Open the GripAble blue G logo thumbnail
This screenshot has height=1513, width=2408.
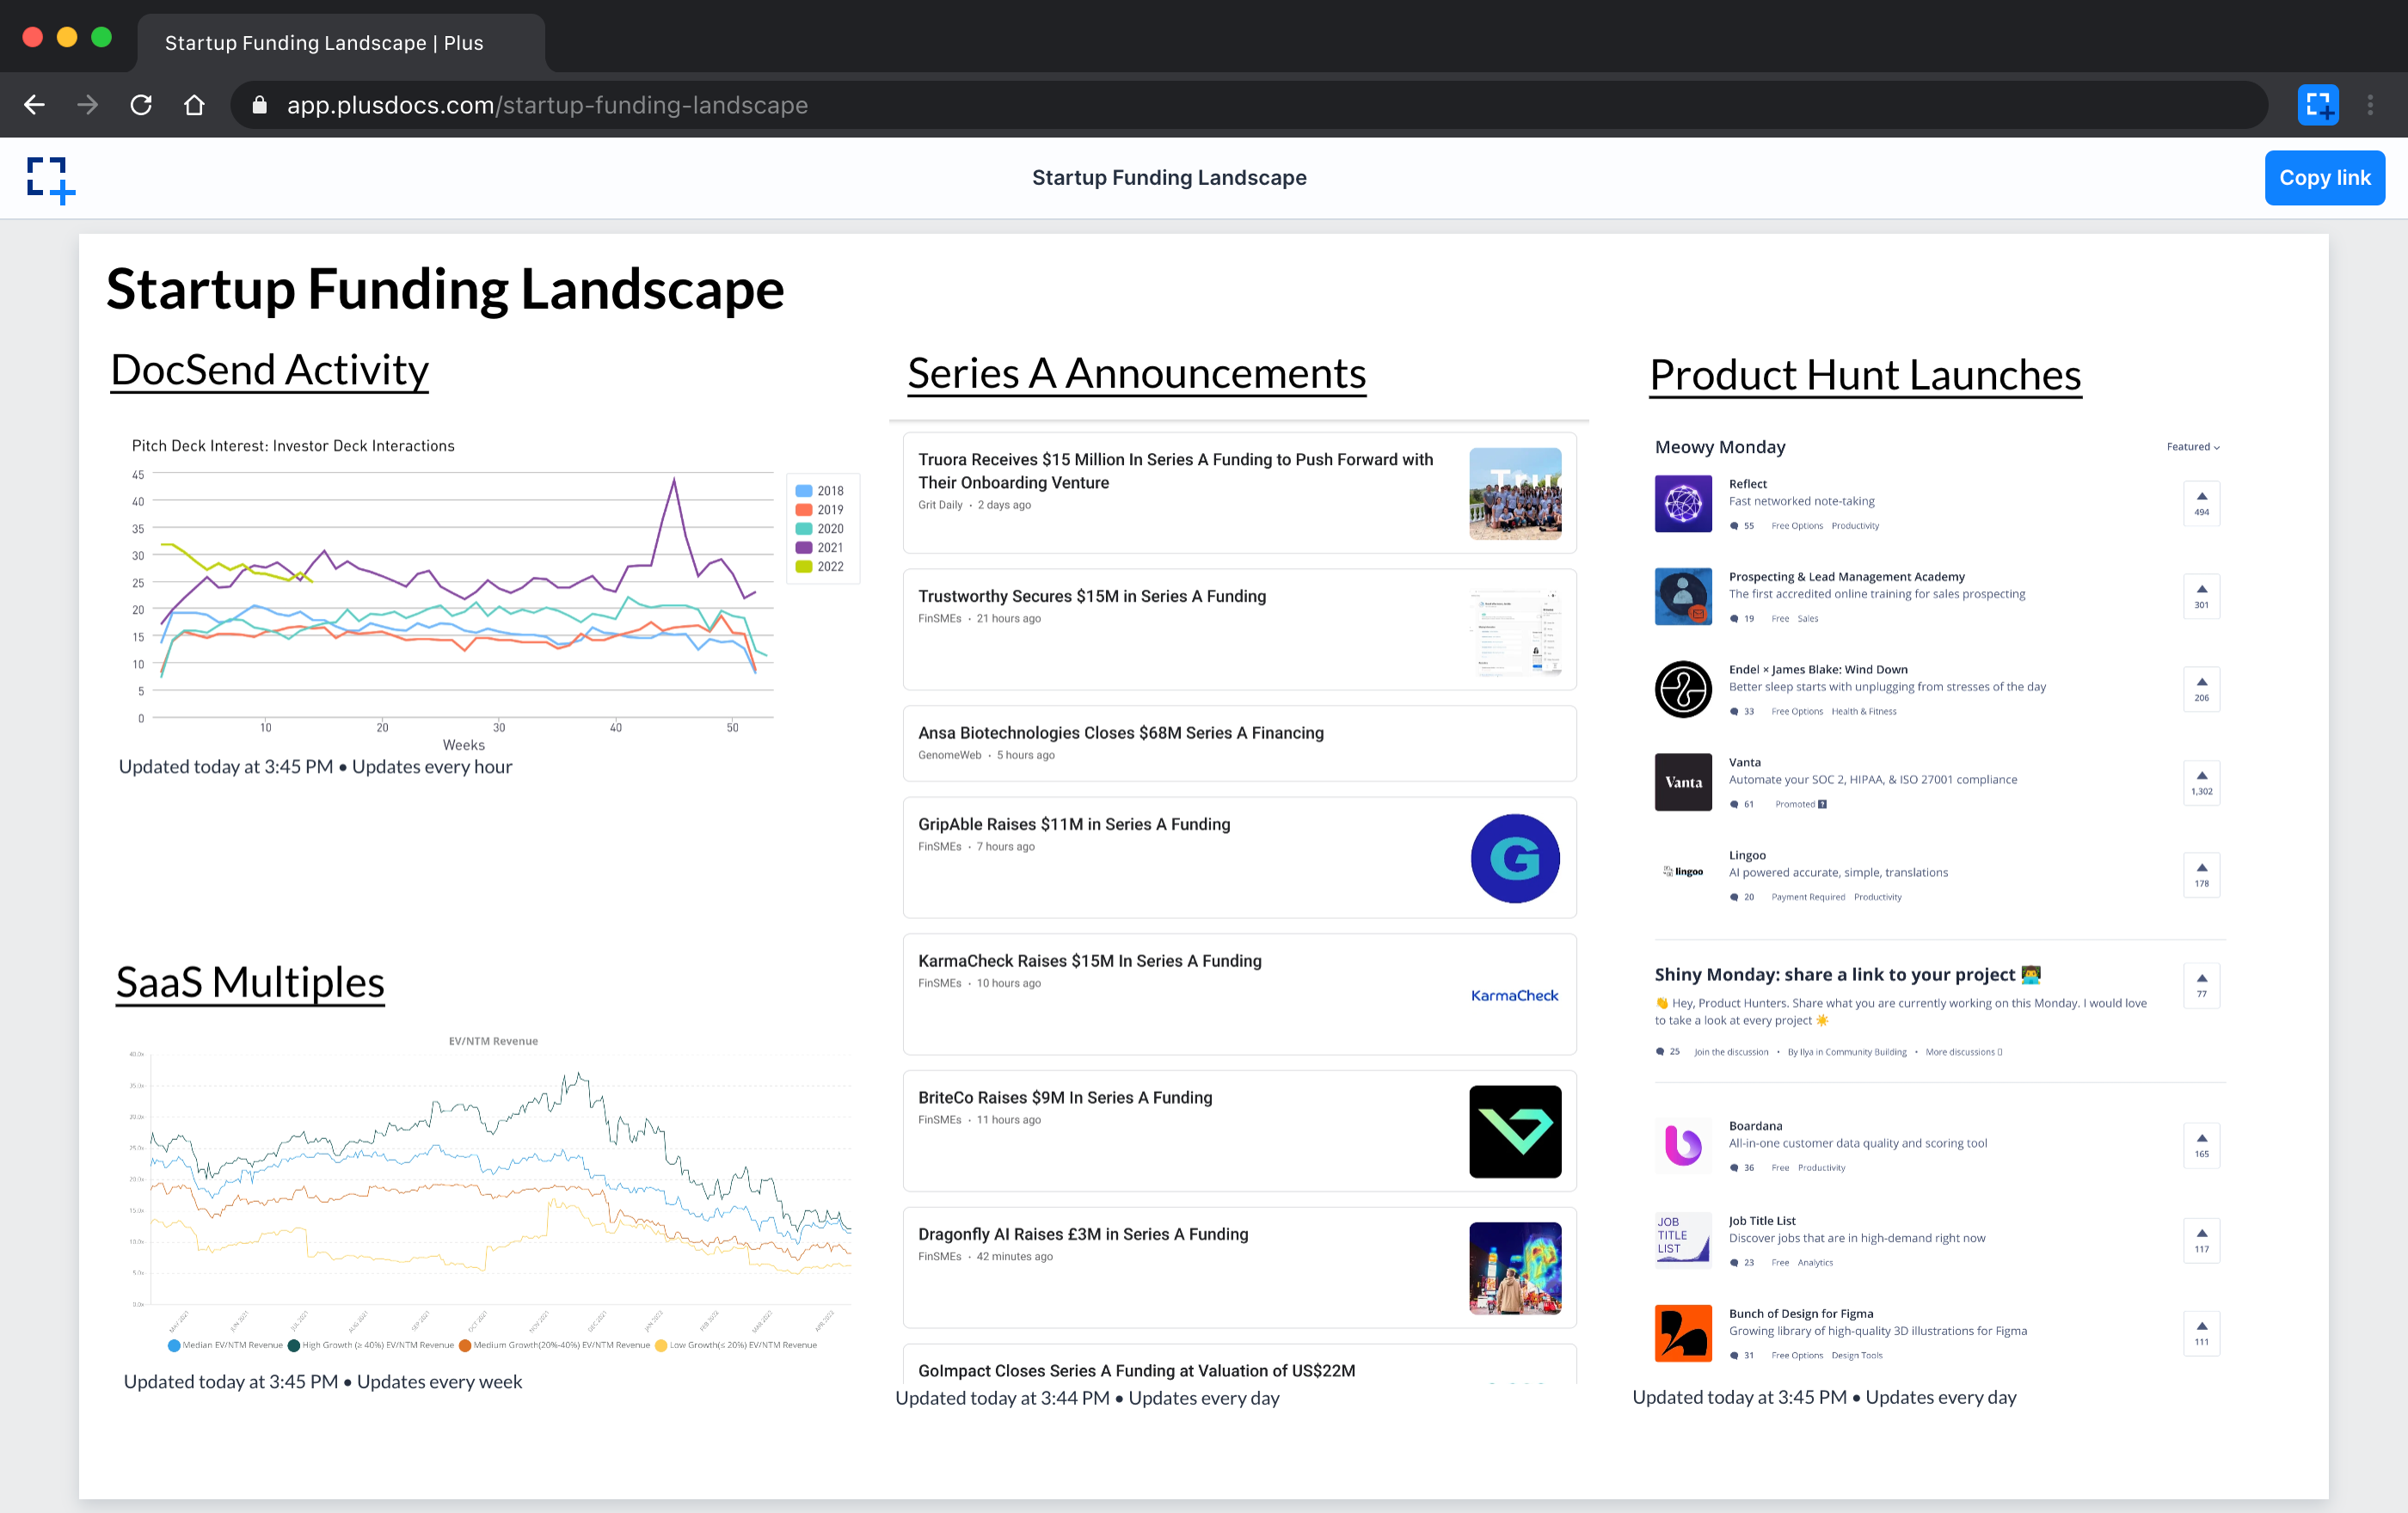[x=1515, y=859]
